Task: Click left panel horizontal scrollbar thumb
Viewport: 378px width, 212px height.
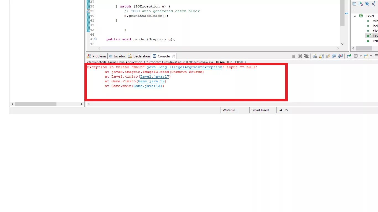Action: point(35,104)
